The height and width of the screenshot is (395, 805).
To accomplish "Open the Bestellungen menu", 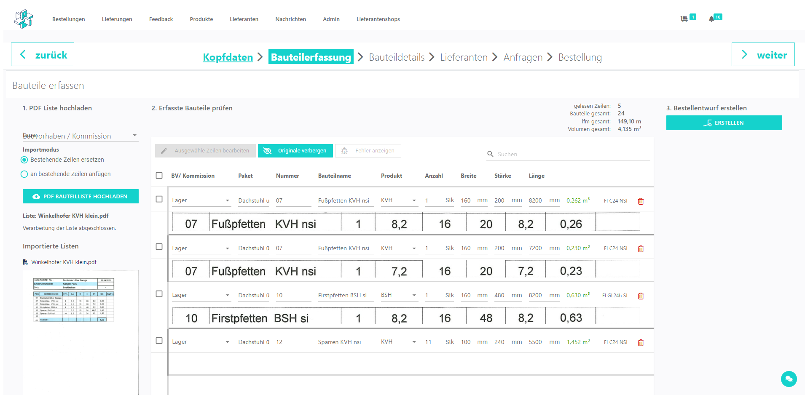I will (x=69, y=19).
